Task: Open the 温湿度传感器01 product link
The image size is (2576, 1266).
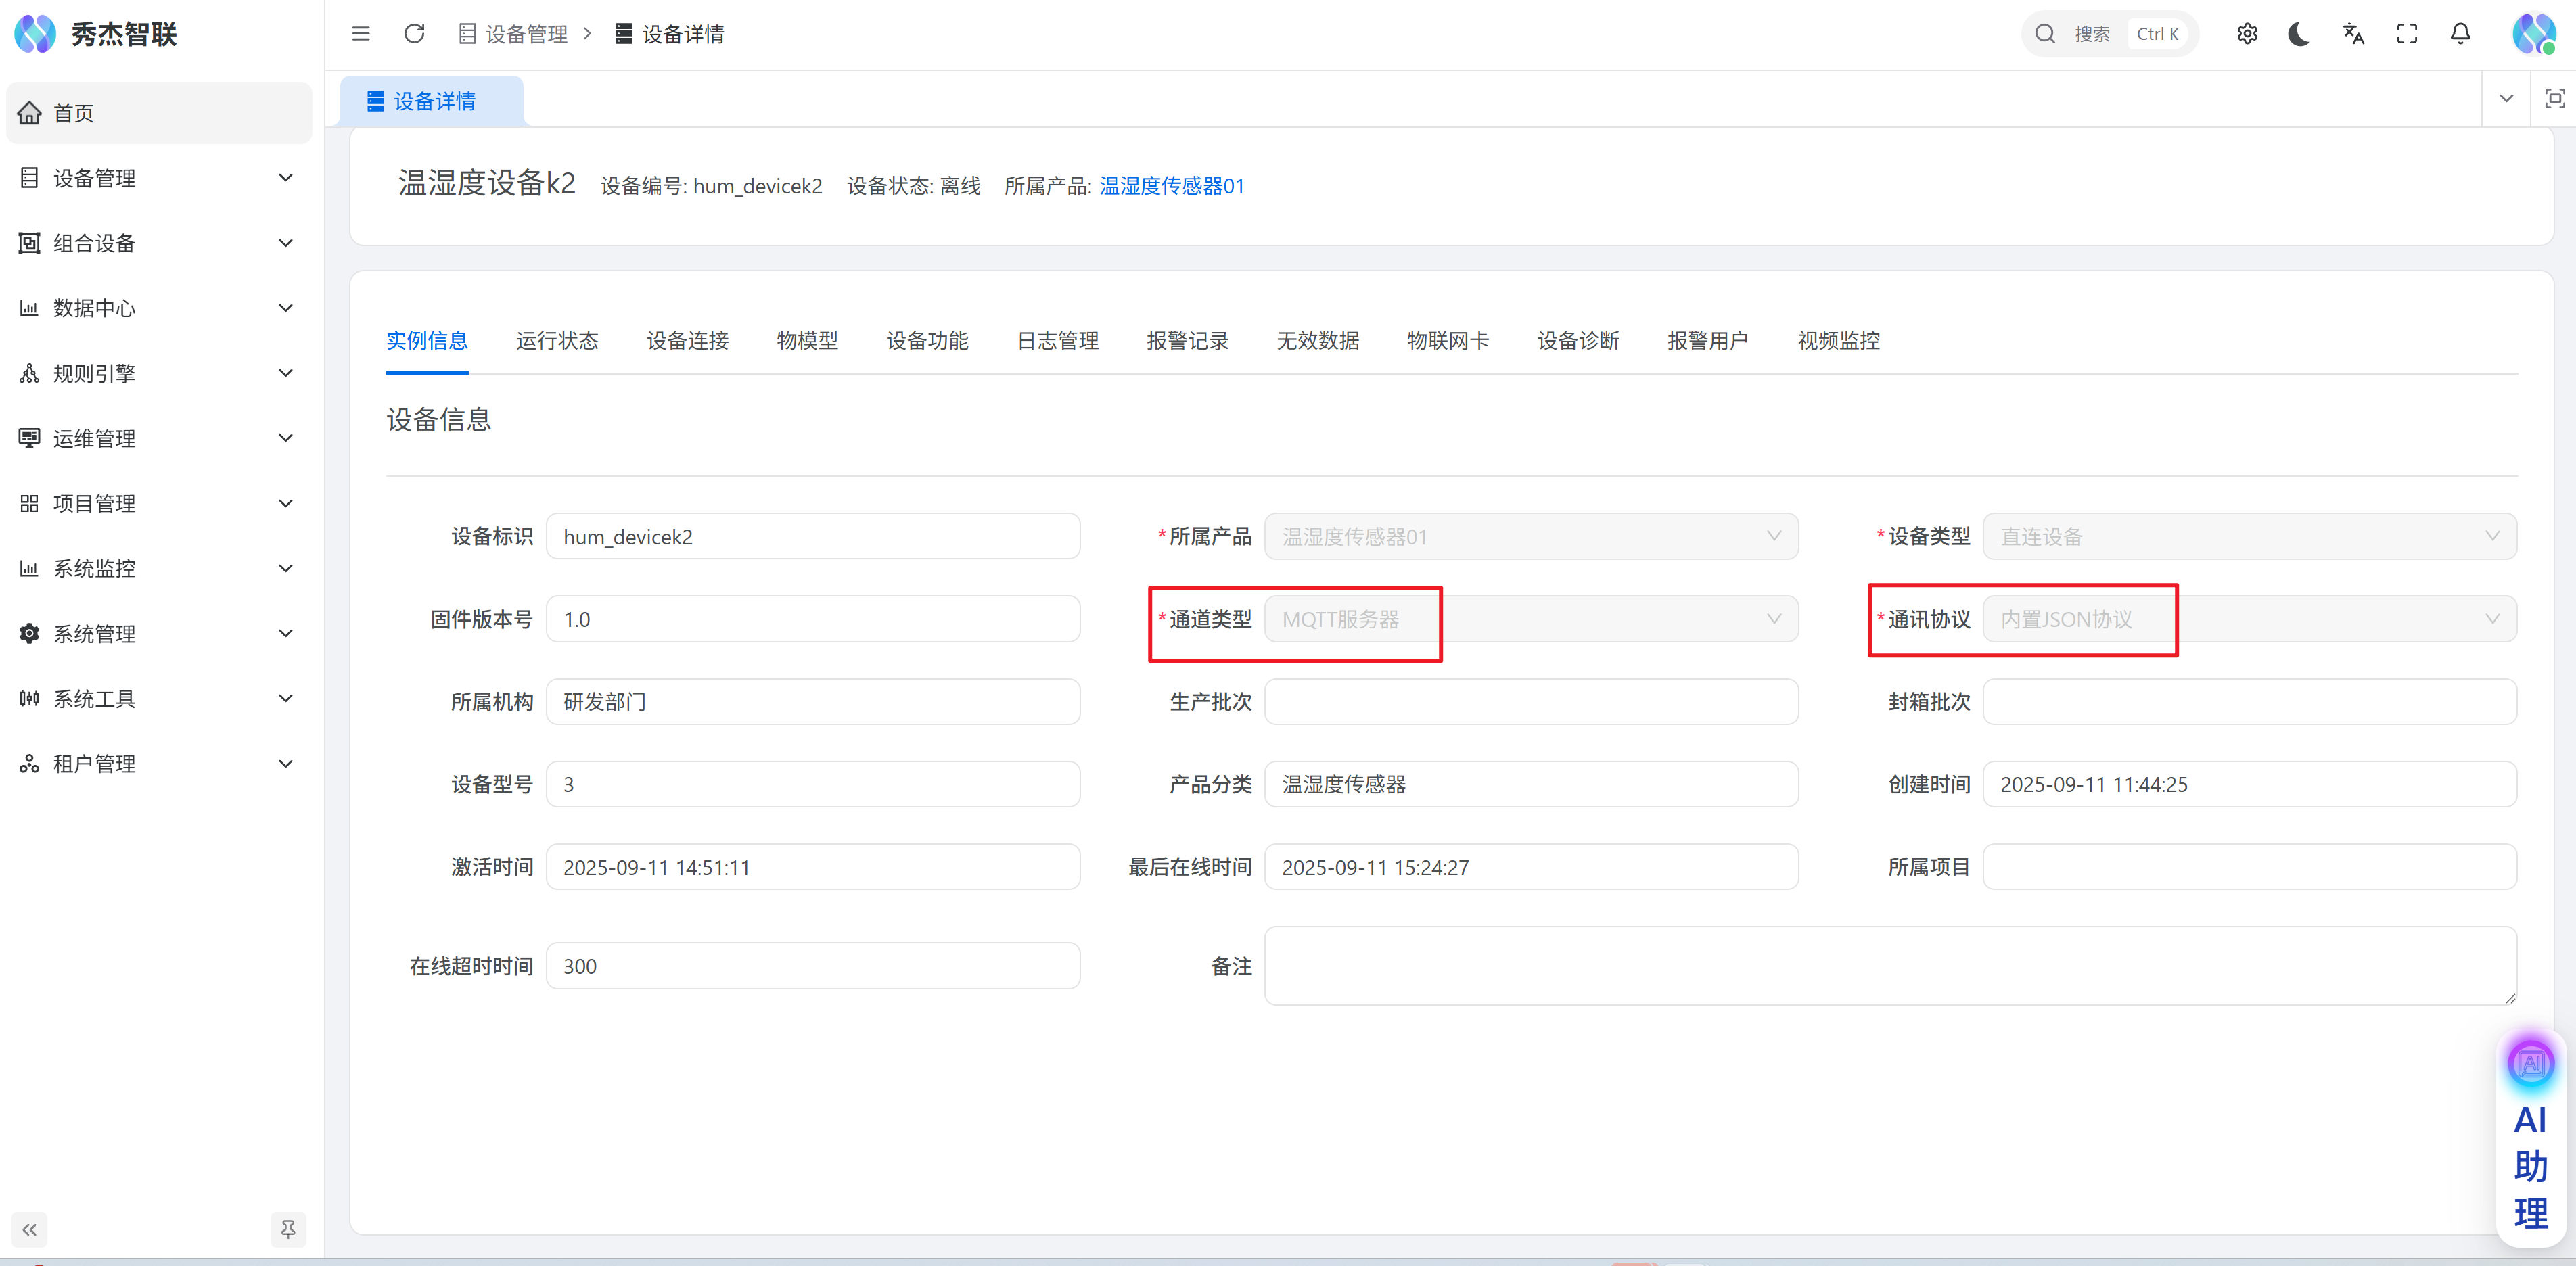Action: pyautogui.click(x=1171, y=186)
